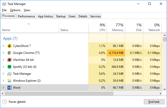Click the Task Manager title bar icon
The width and height of the screenshot is (167, 108).
tap(4, 4)
